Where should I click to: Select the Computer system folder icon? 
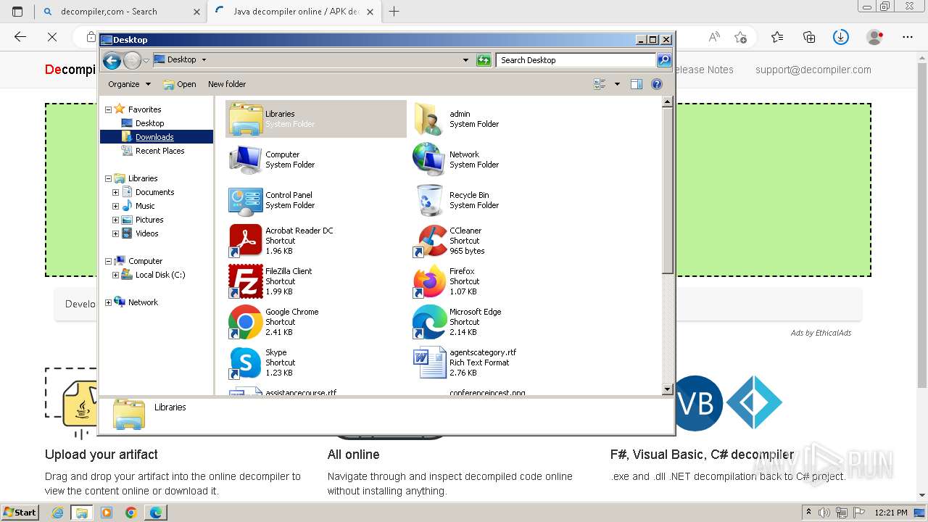[x=246, y=159]
